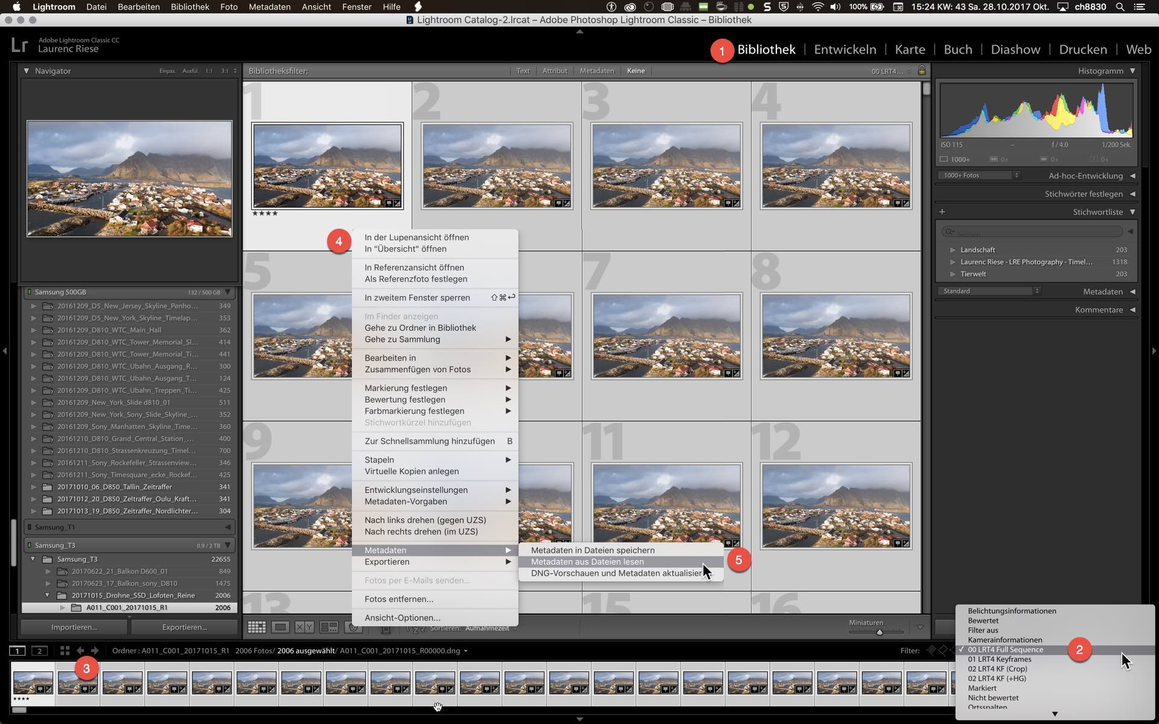Select Metadaten filter in Bibliotheksfilter
This screenshot has width=1159, height=724.
tap(597, 71)
